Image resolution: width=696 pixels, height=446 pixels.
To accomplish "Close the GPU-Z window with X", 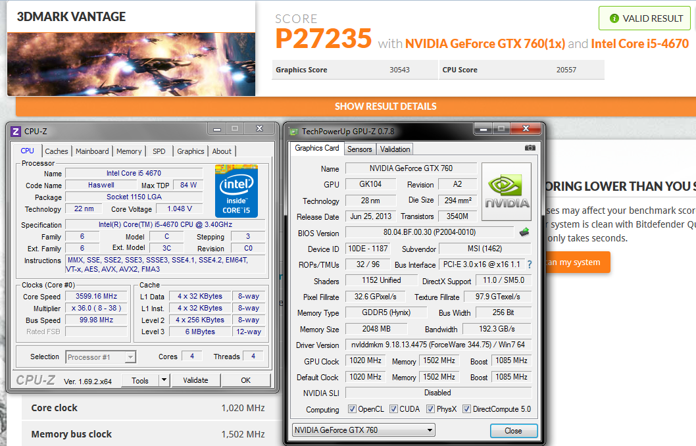I will click(x=526, y=129).
